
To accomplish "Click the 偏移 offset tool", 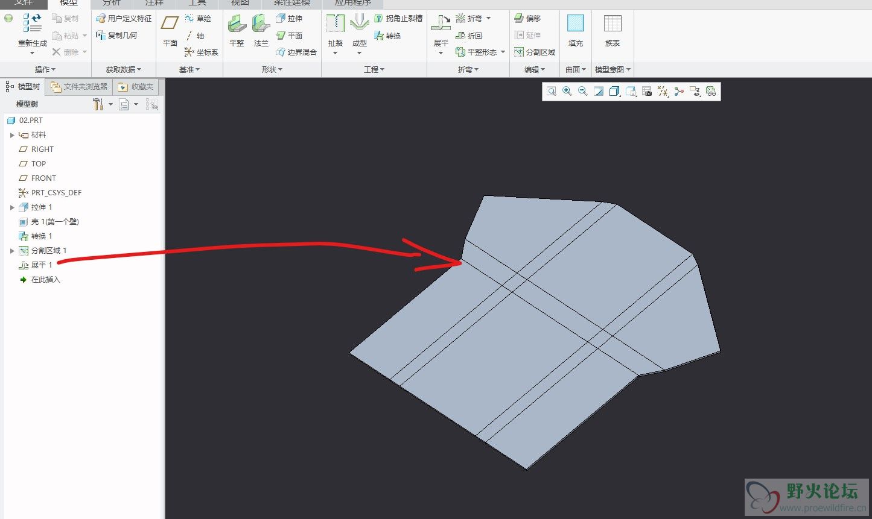I will pyautogui.click(x=527, y=19).
